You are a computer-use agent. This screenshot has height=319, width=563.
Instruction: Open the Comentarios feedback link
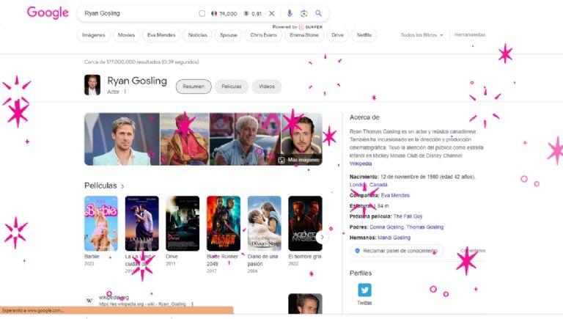(x=473, y=251)
